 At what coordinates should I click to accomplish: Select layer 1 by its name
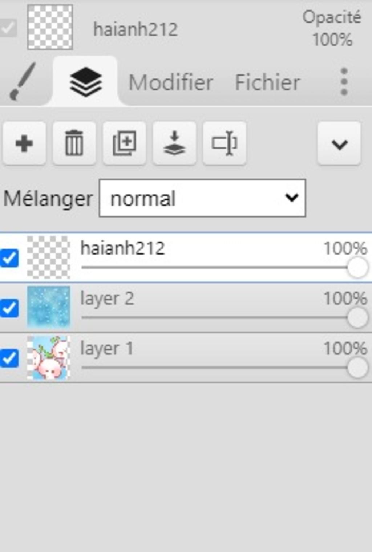click(107, 349)
